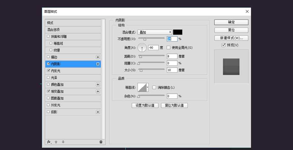Toggle 使用全局光 checkbox

(168, 48)
